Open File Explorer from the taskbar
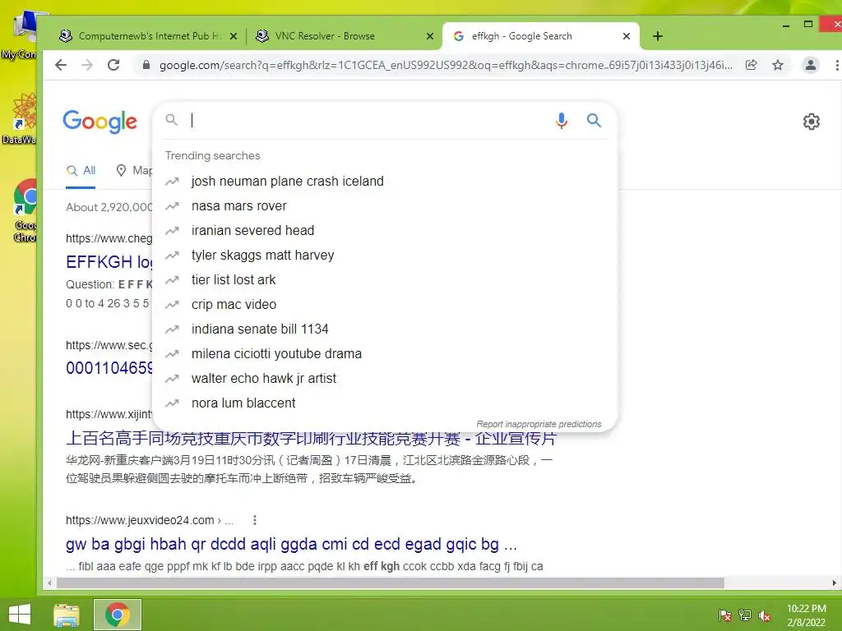The height and width of the screenshot is (631, 842). click(67, 615)
